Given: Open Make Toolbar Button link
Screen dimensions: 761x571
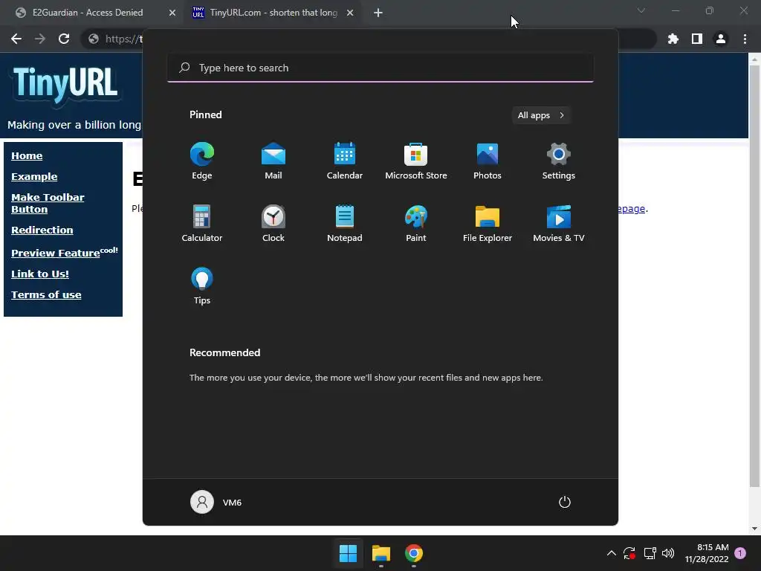Looking at the screenshot, I should (x=48, y=204).
